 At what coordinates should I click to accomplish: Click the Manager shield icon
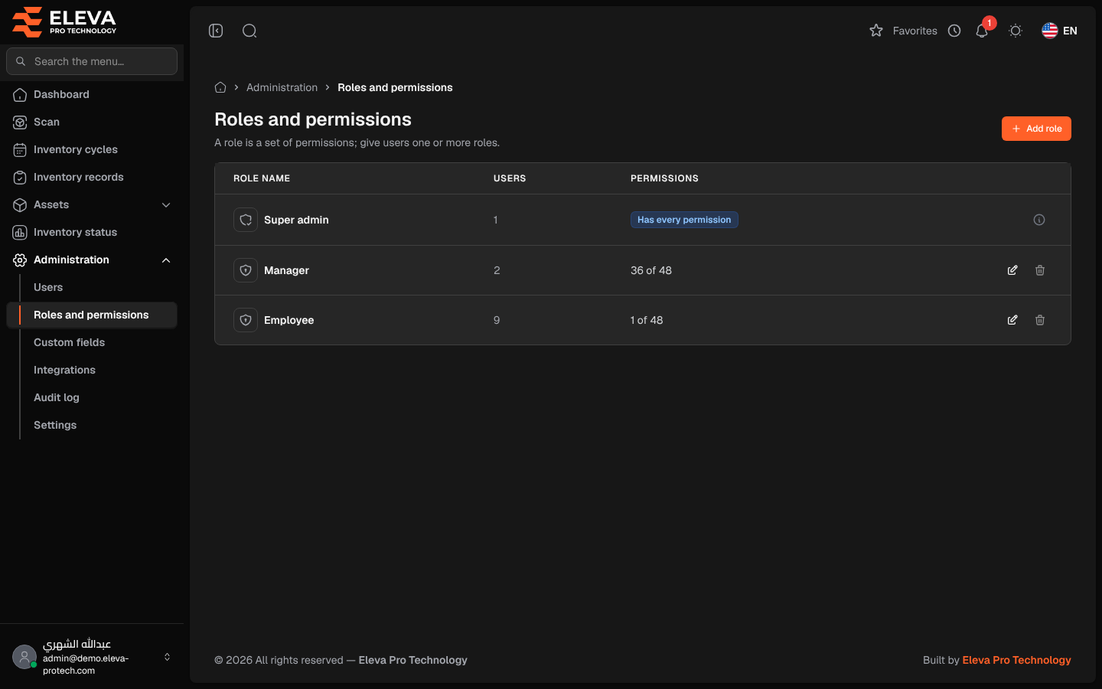pyautogui.click(x=246, y=270)
